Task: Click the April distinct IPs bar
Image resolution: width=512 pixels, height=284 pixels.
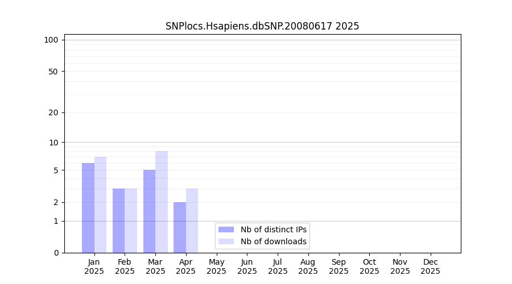Action: click(180, 227)
